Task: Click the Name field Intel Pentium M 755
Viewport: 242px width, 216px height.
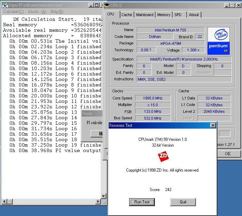Action: pyautogui.click(x=171, y=30)
